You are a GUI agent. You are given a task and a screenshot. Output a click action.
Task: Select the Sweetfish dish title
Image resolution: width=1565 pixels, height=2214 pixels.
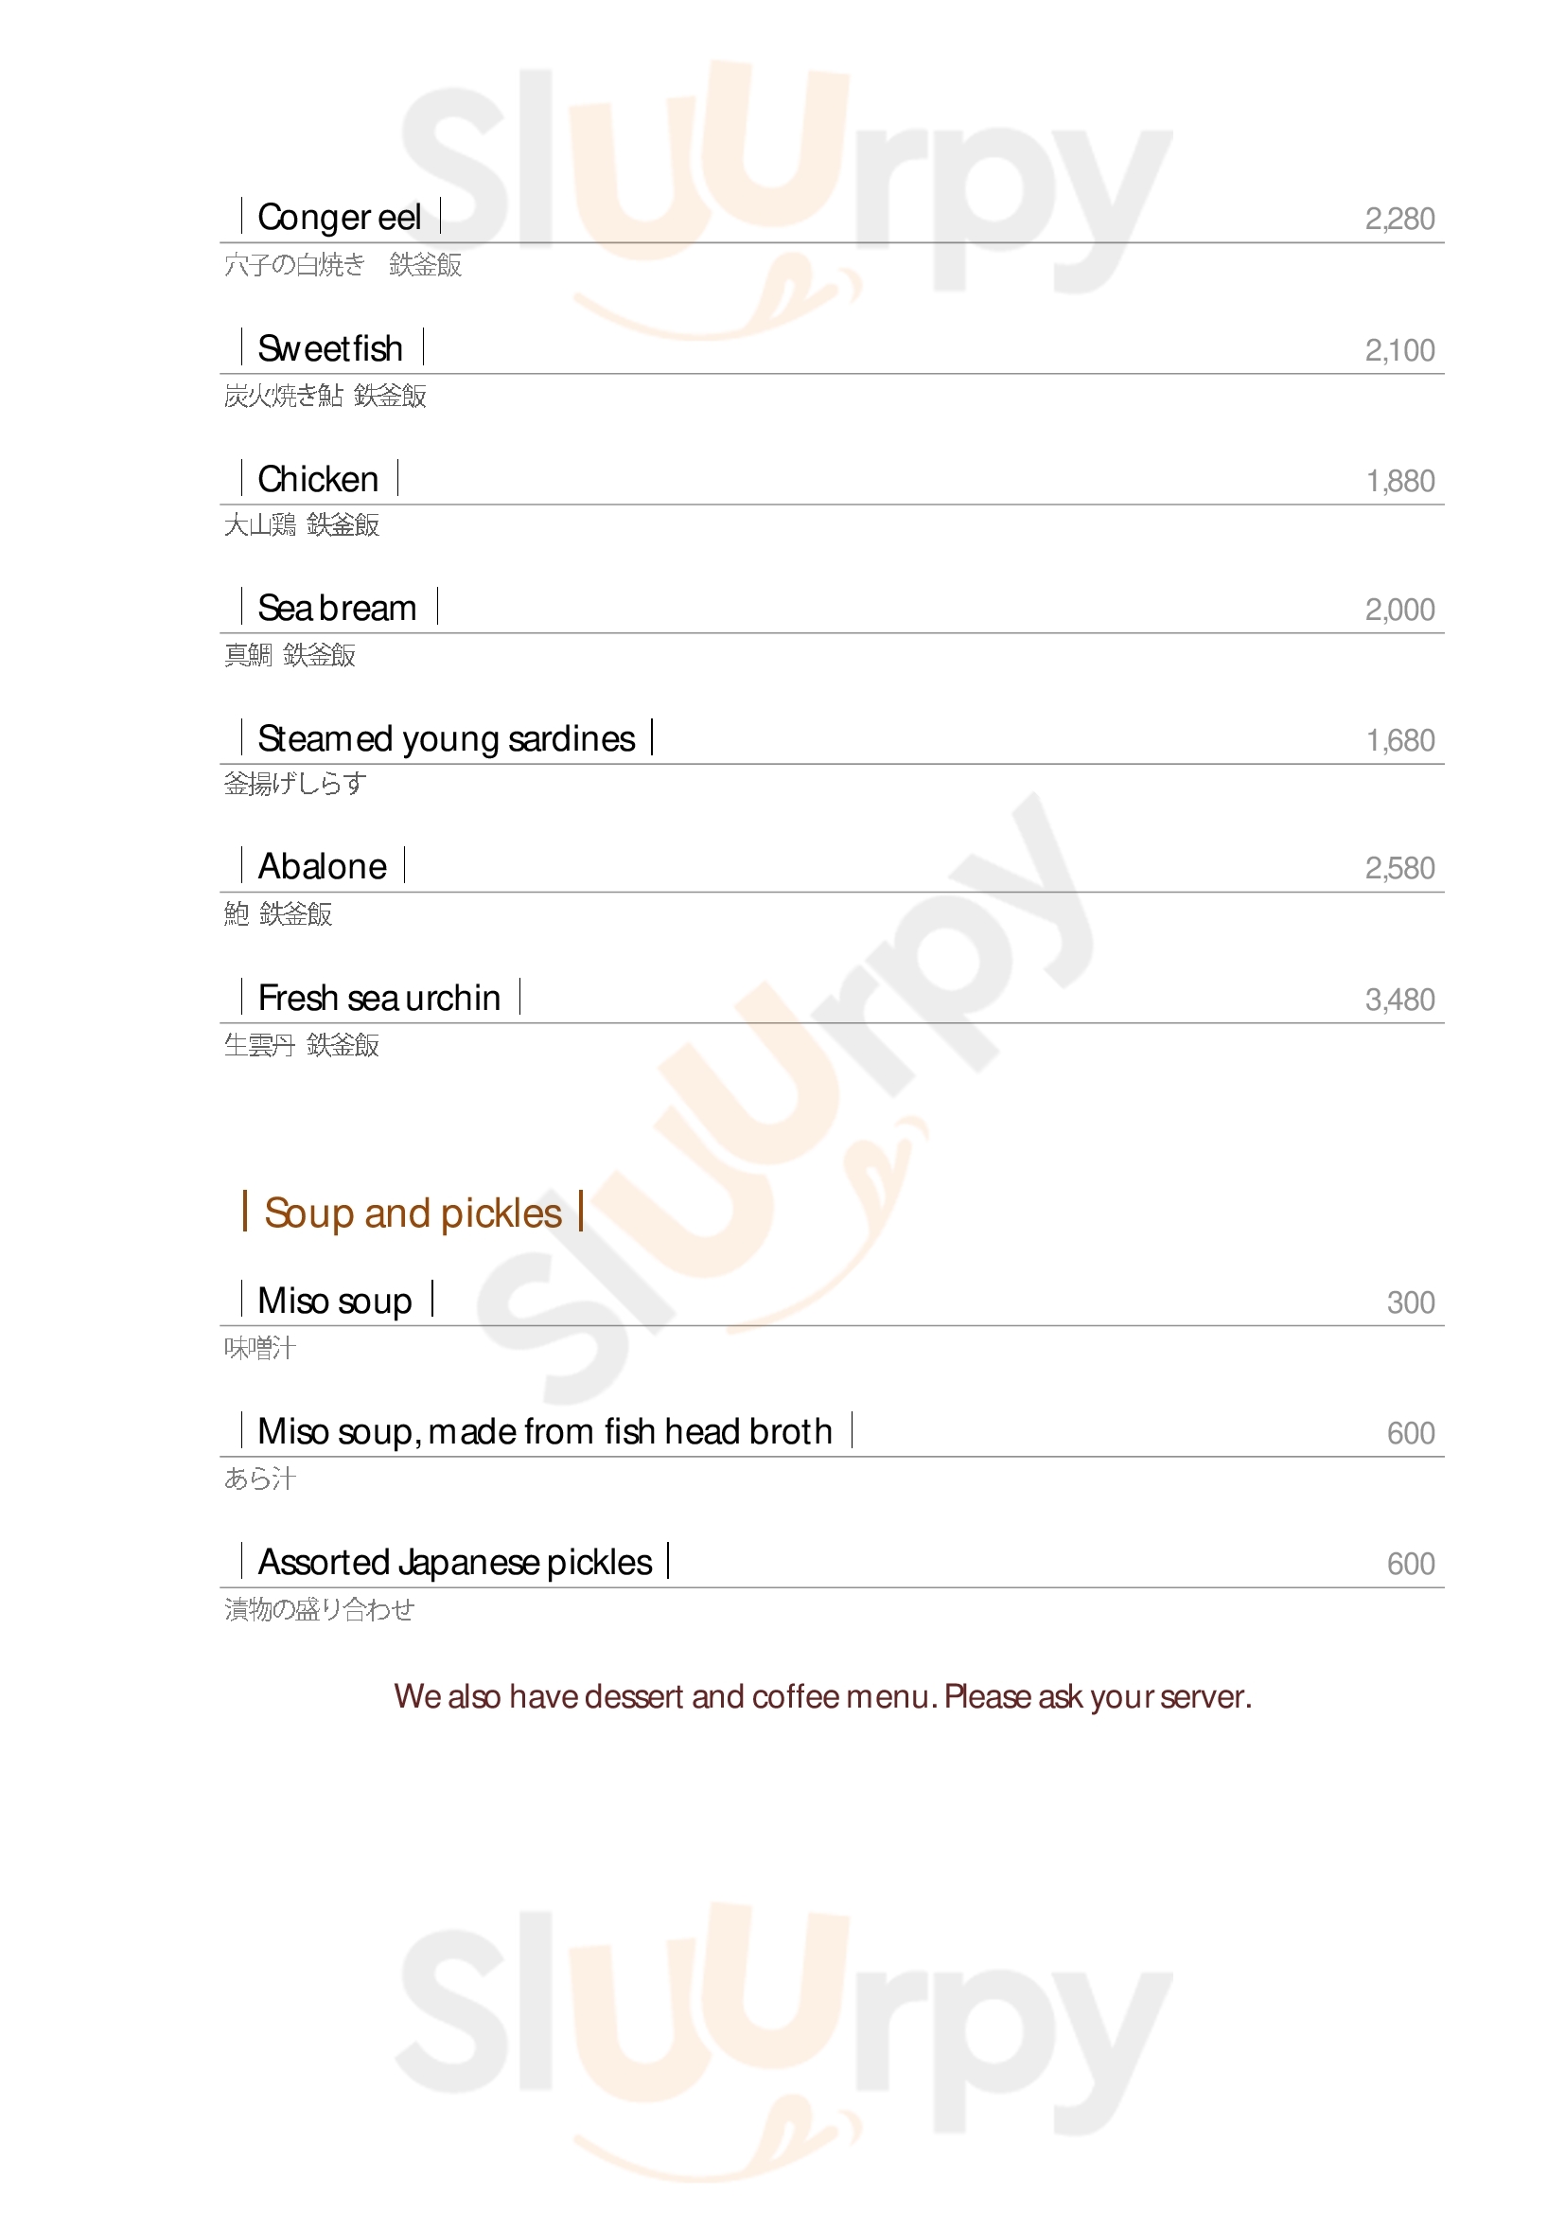(330, 349)
